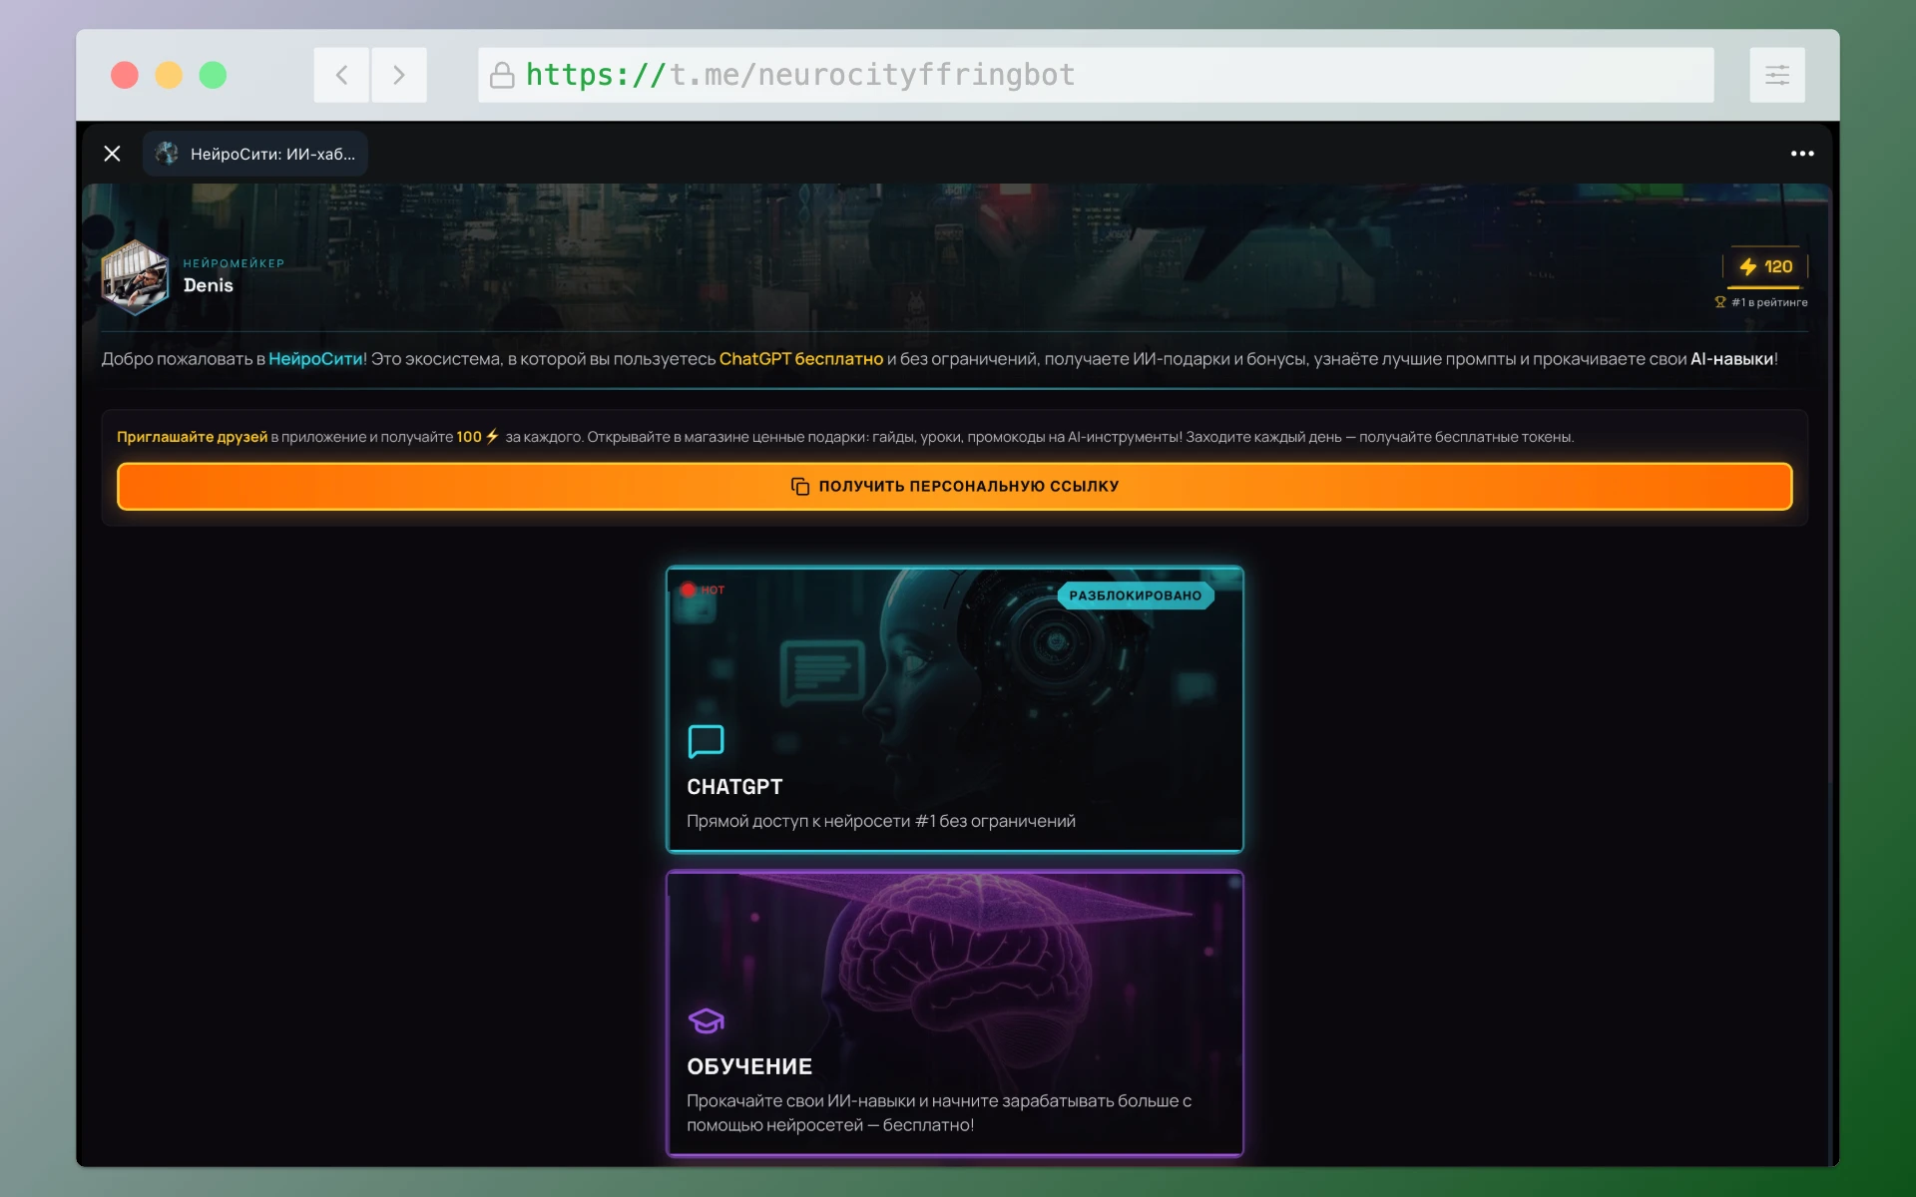
Task: Click the Приглашайте друзей highlighted text
Action: tap(192, 437)
